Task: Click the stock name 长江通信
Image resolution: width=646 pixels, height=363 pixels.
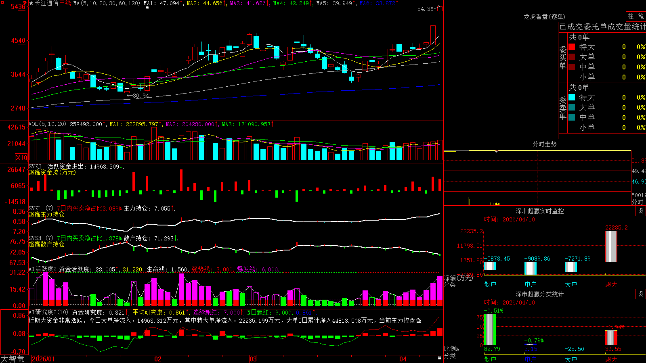Action: [46, 3]
